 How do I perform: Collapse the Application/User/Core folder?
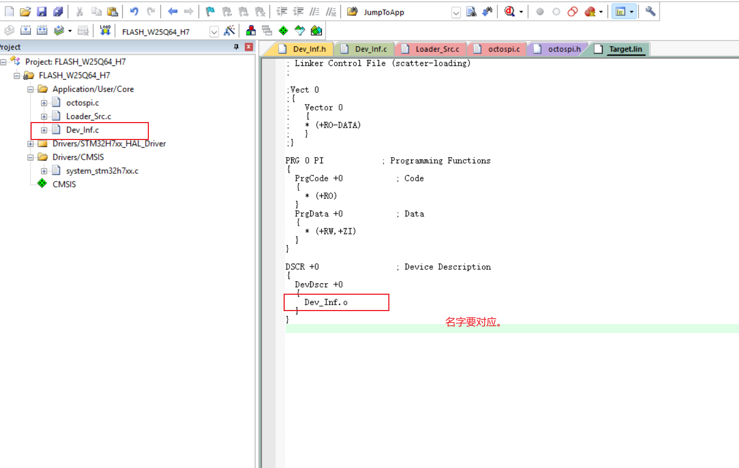pyautogui.click(x=31, y=89)
